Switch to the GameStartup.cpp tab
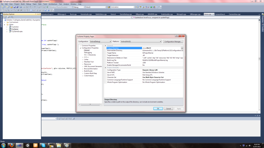Image resolution: width=264 pixels, height=148 pixels. 126,14
